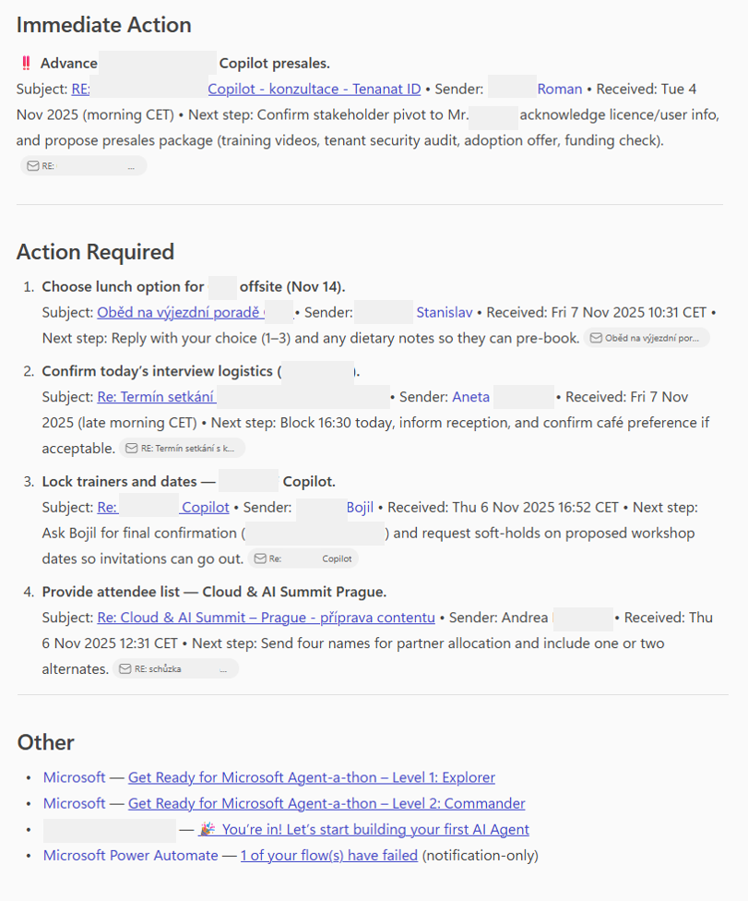Open the Microsoft sender link for Level 2: Commander
This screenshot has width=748, height=901.
pyautogui.click(x=74, y=803)
